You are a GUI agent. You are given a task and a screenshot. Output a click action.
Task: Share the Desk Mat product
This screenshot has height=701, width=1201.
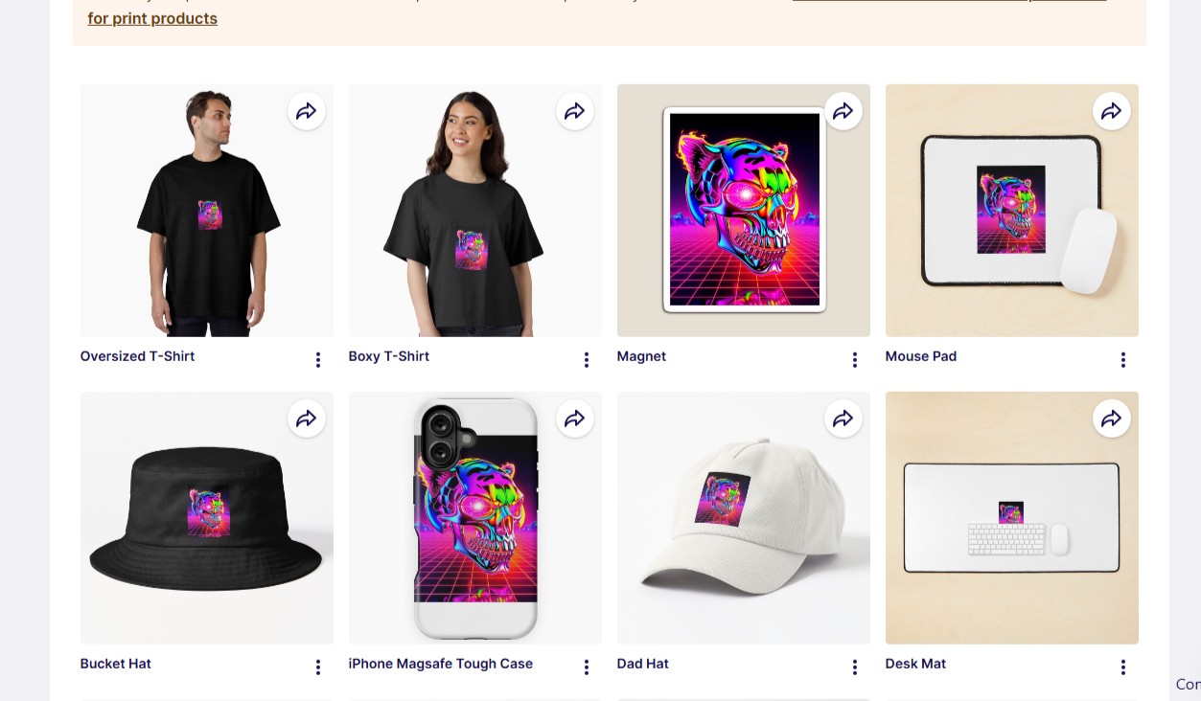(x=1112, y=418)
